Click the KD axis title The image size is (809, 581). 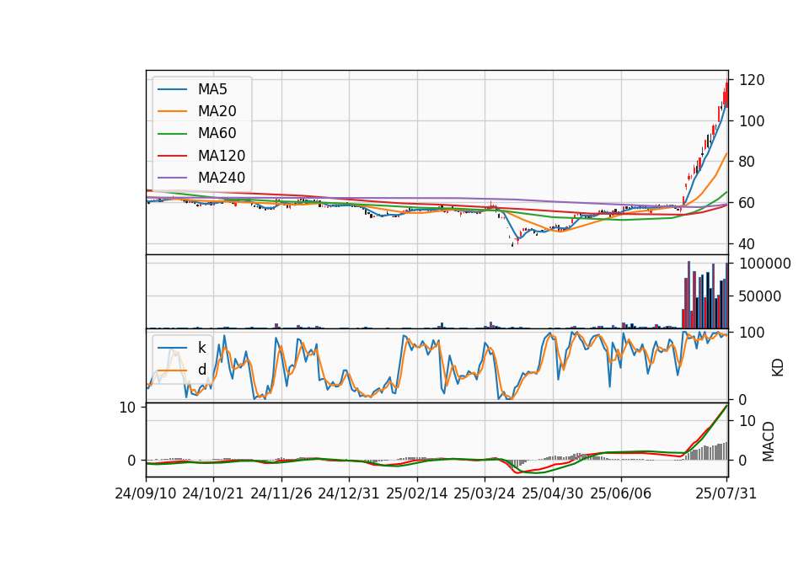coord(778,367)
